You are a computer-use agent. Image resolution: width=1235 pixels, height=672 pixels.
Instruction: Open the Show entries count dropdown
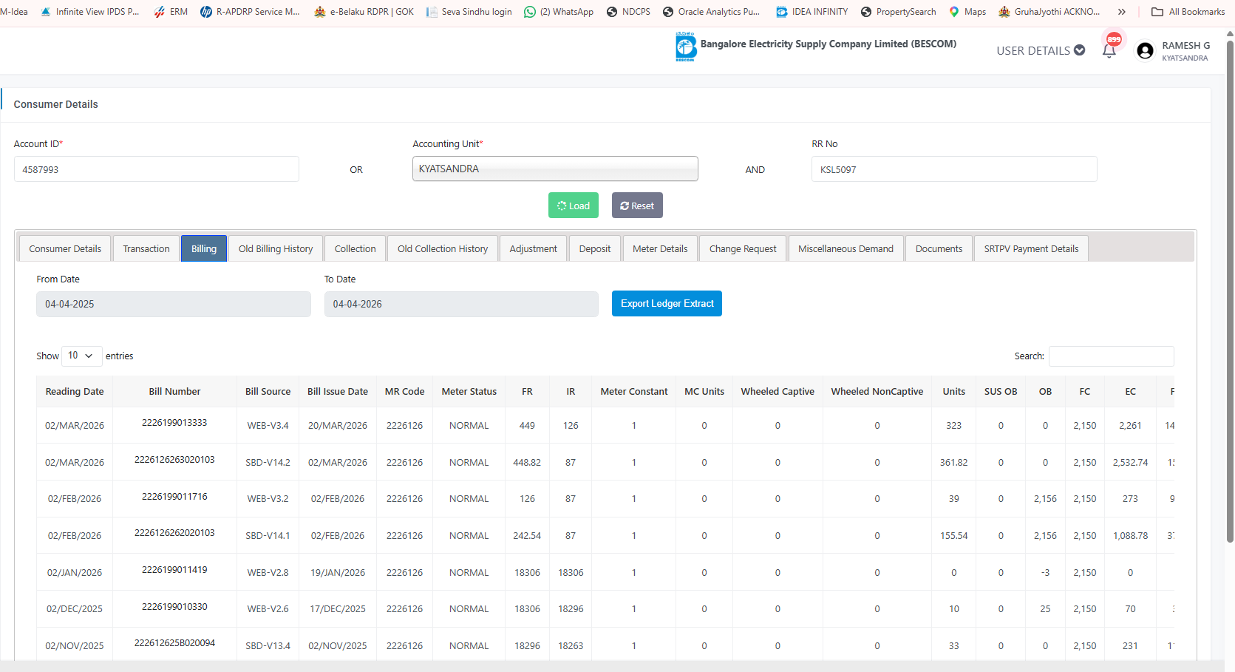(x=81, y=356)
